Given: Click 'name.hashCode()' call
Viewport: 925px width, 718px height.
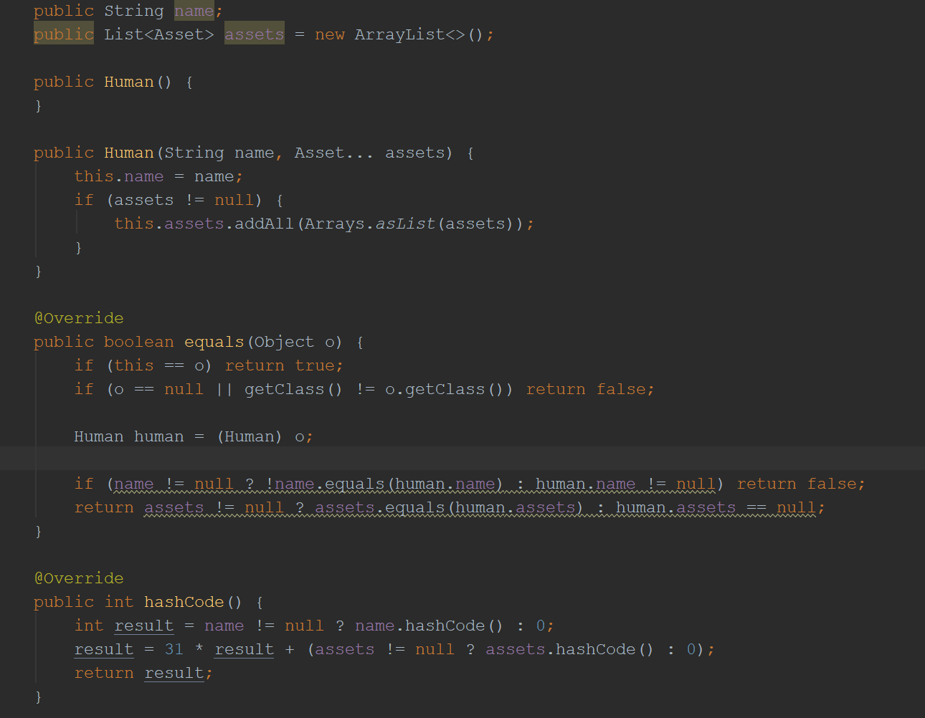Looking at the screenshot, I should [x=429, y=626].
